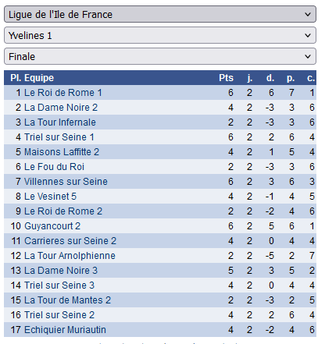This screenshot has height=344, width=325.
Task: Click the Pts column header
Action: tap(226, 78)
